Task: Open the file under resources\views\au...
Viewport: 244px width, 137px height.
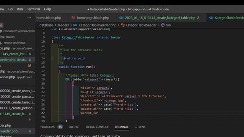Action: click(18, 72)
